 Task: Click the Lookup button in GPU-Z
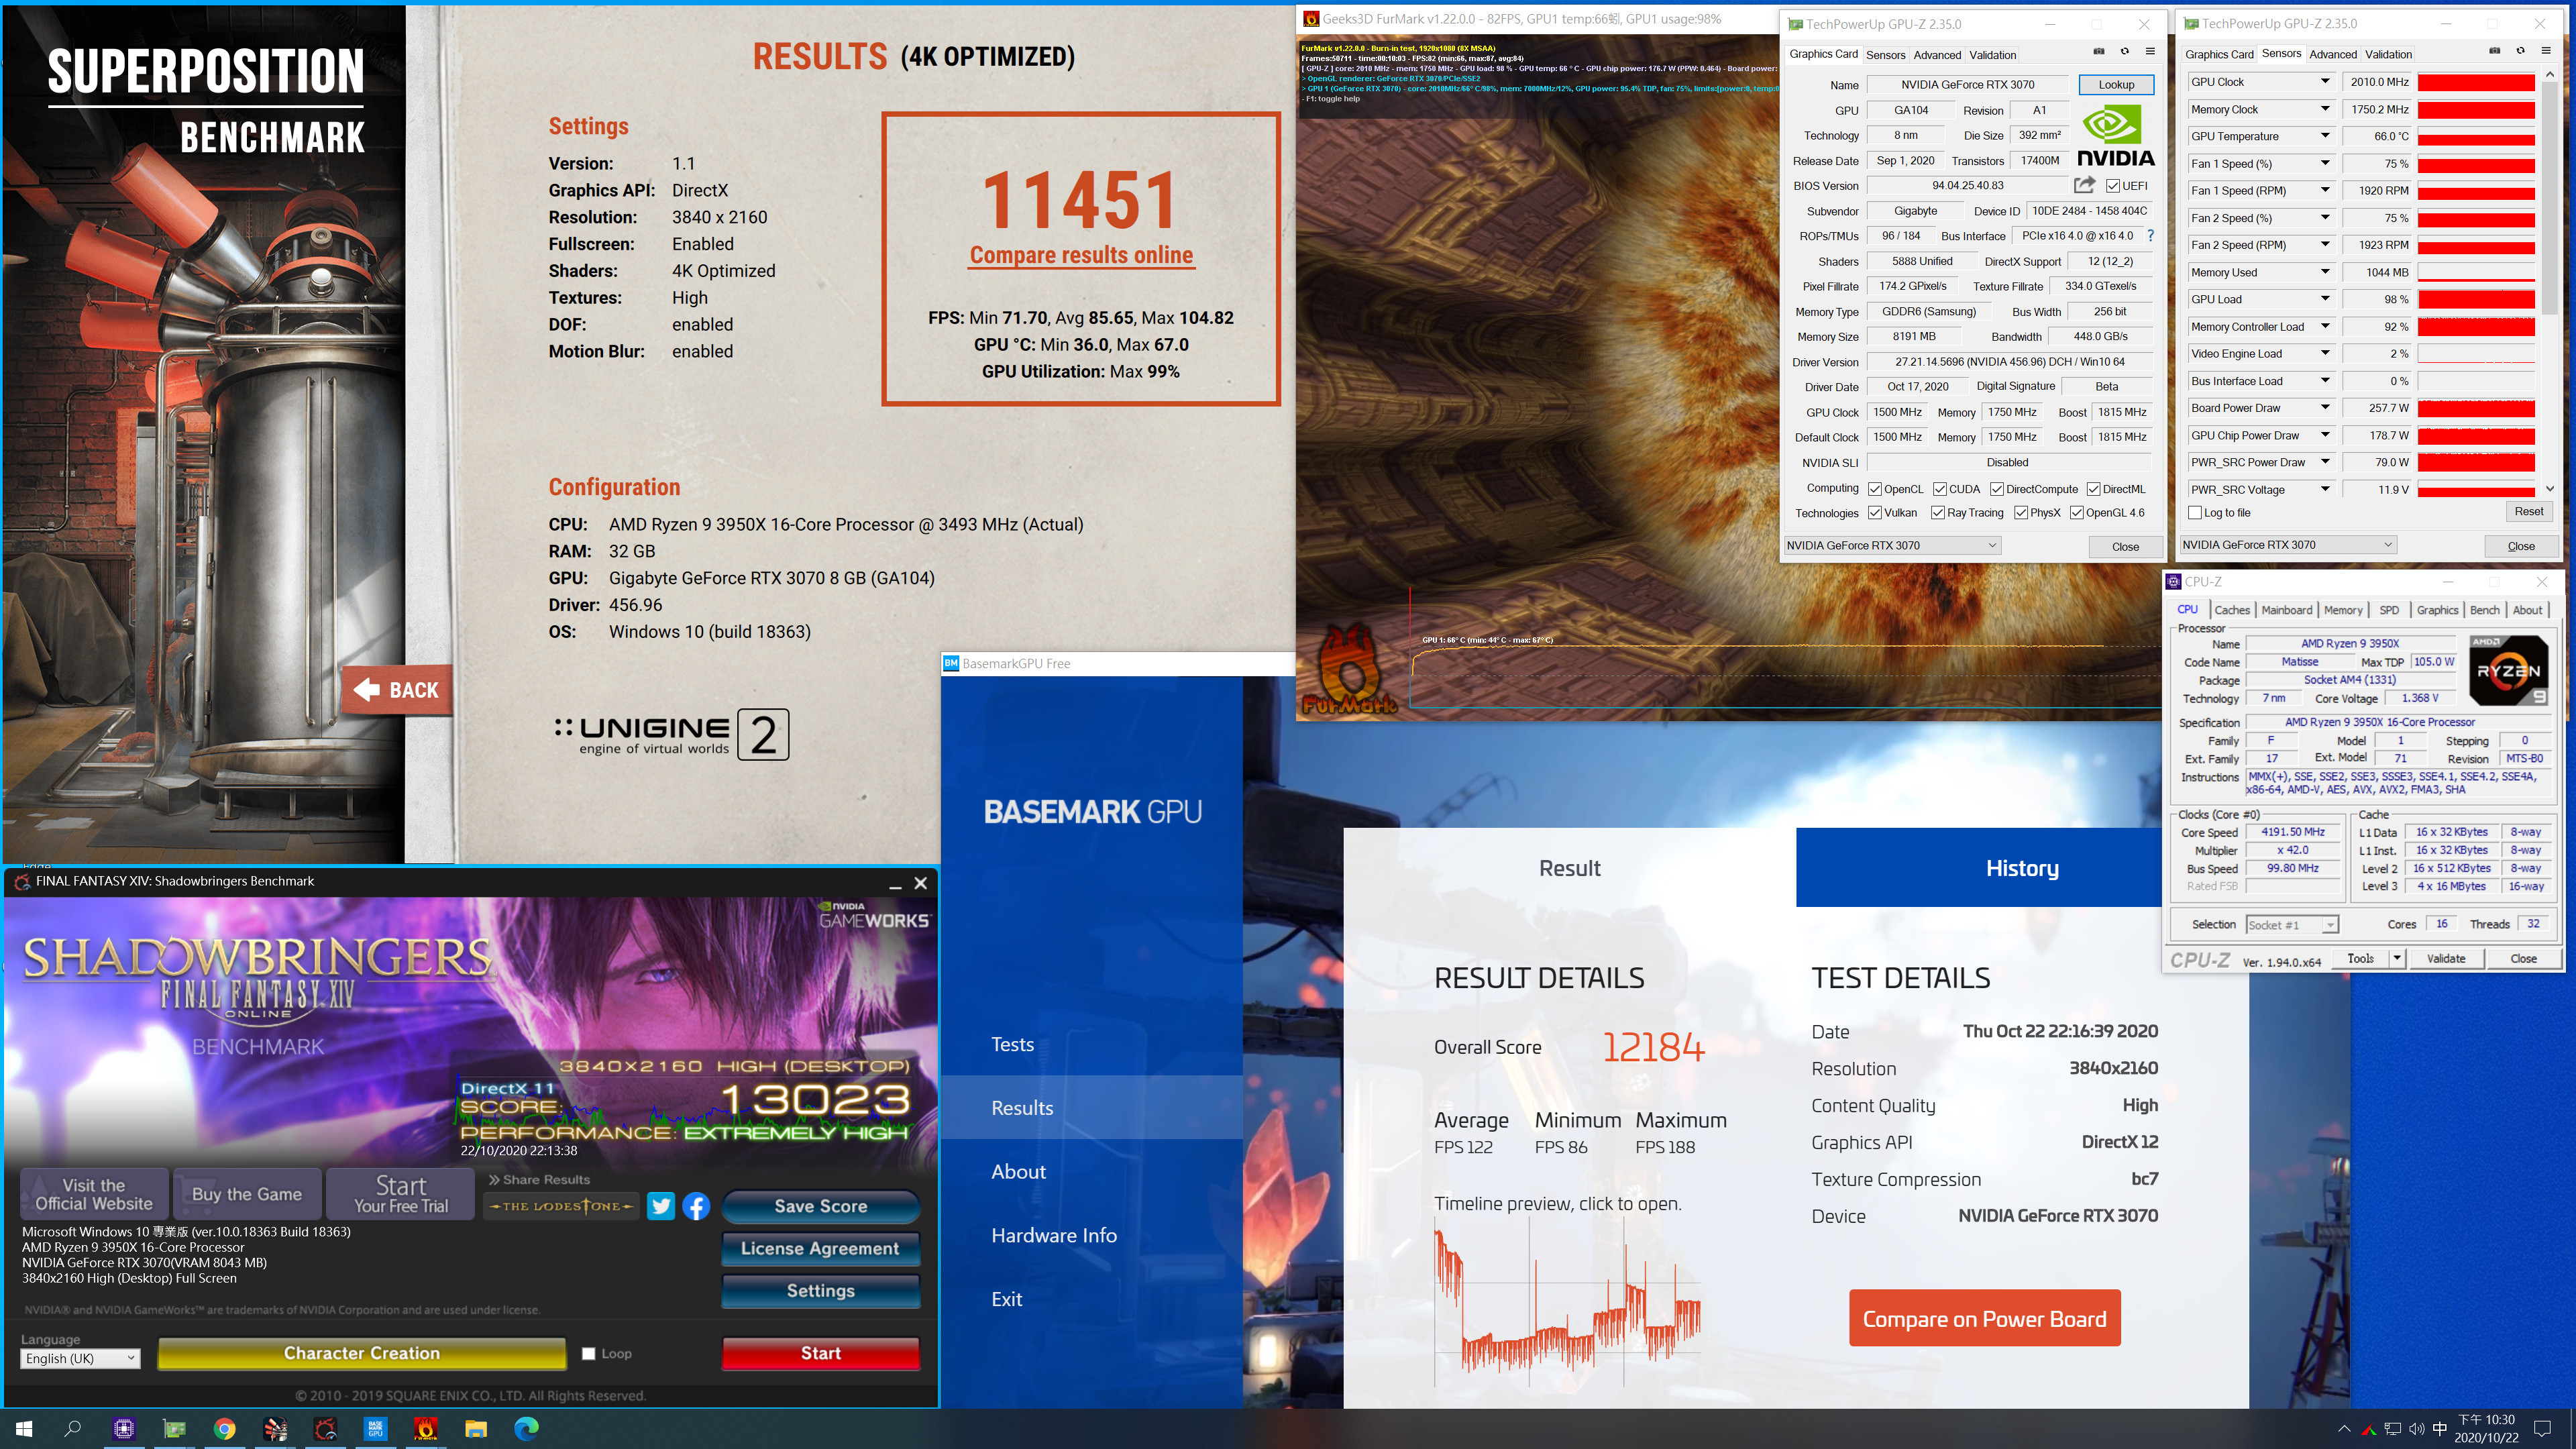click(x=2116, y=84)
